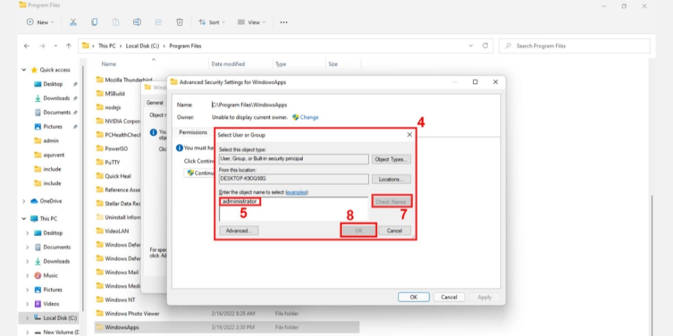Click the Delete trash can icon
673x336 pixels.
click(x=180, y=22)
